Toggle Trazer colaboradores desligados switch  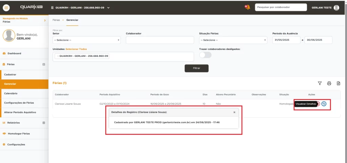[x=205, y=55]
